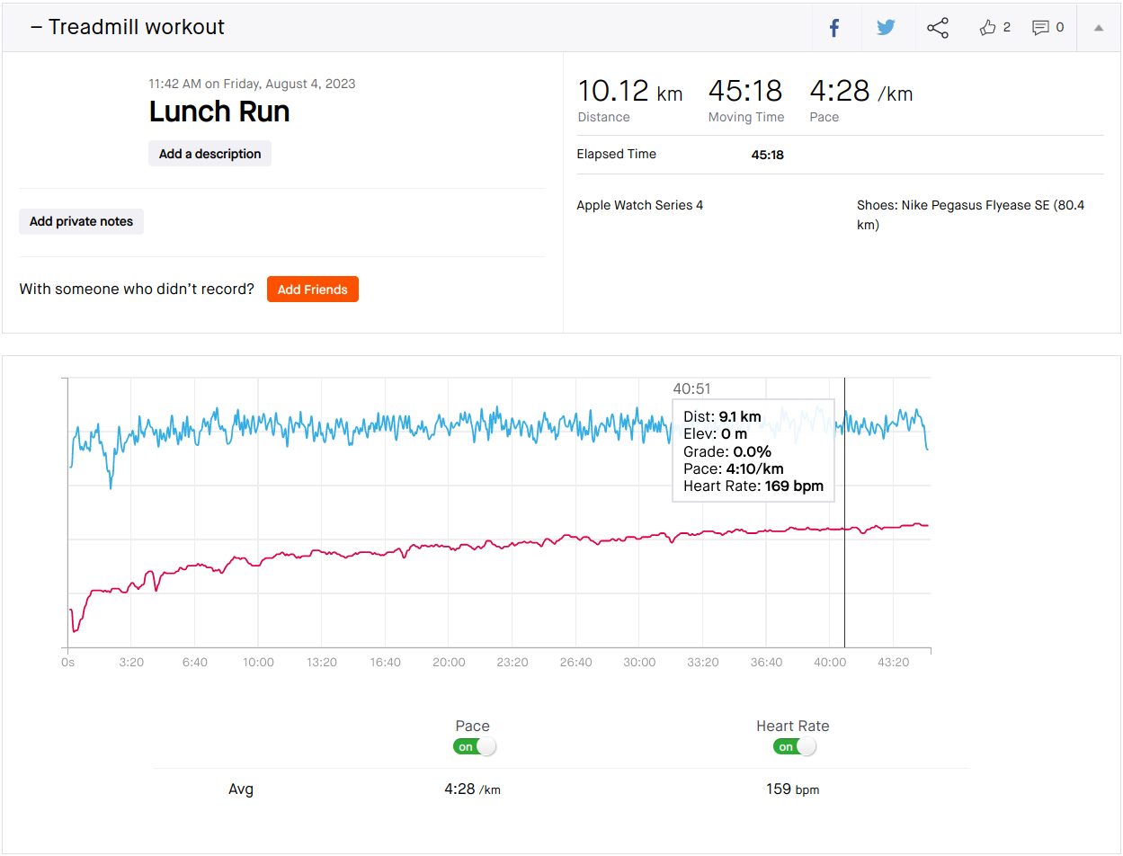Share workout on Facebook
Image resolution: width=1123 pixels, height=856 pixels.
click(x=834, y=28)
